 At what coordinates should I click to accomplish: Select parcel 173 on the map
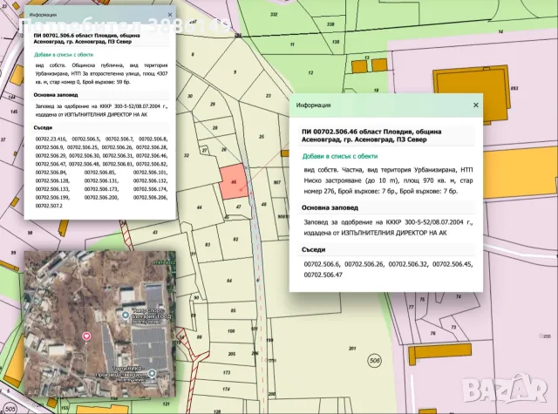[x=227, y=372]
